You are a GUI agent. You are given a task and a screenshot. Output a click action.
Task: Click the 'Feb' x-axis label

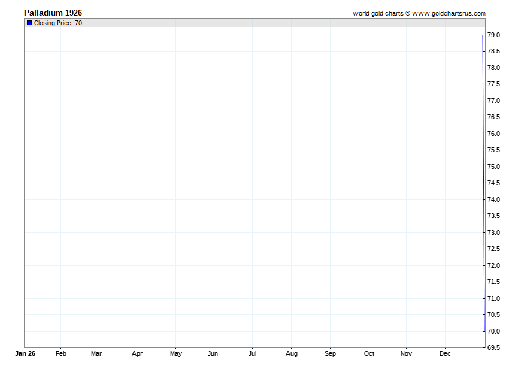click(x=61, y=353)
